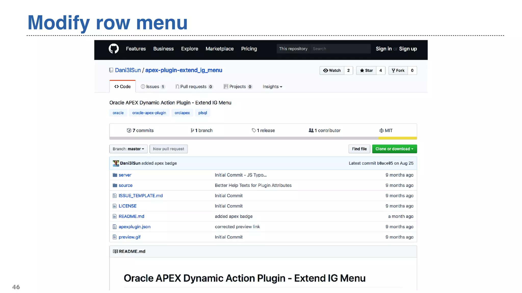Open latest commit b0ace05 link
The width and height of the screenshot is (522, 293).
[x=385, y=163]
